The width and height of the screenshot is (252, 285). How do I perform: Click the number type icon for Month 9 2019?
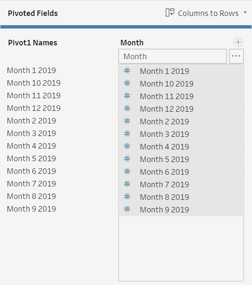click(x=127, y=209)
